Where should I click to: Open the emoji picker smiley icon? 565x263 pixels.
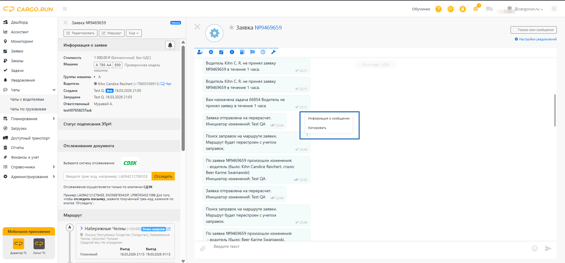click(535, 249)
